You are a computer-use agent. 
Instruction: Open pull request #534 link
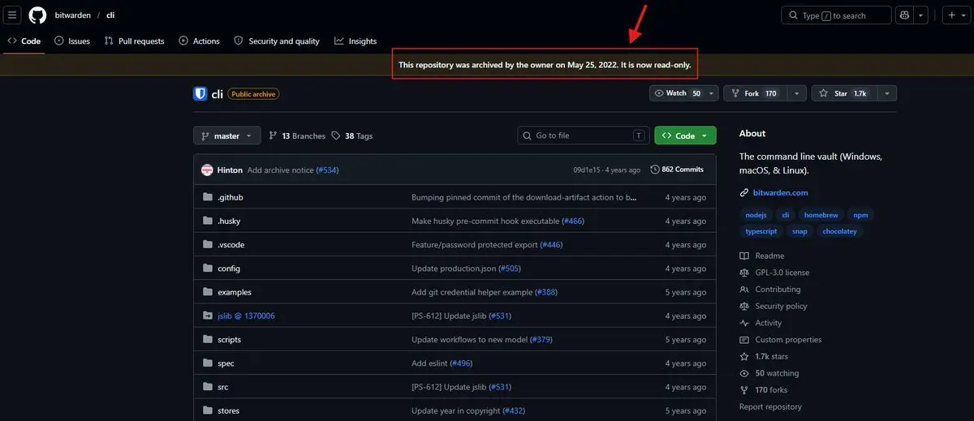coord(327,170)
